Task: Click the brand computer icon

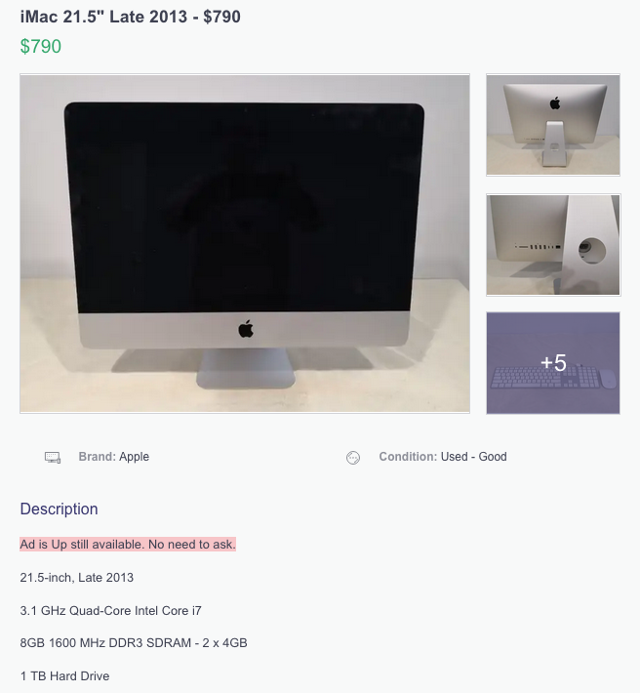Action: 53,457
